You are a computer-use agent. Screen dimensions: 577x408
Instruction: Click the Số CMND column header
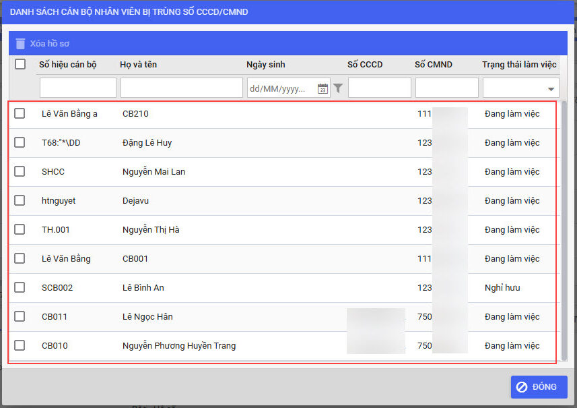(433, 65)
